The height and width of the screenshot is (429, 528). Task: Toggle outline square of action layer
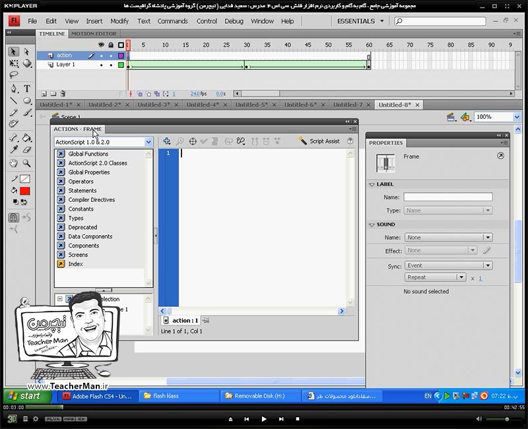click(x=121, y=55)
